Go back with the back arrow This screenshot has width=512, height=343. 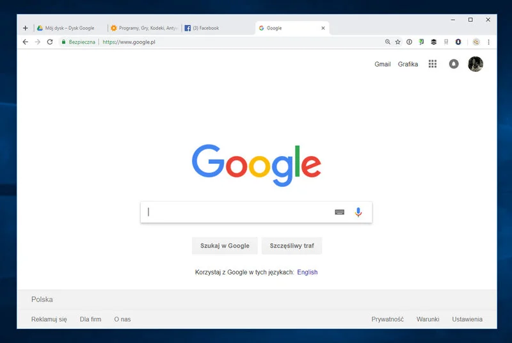pos(26,42)
